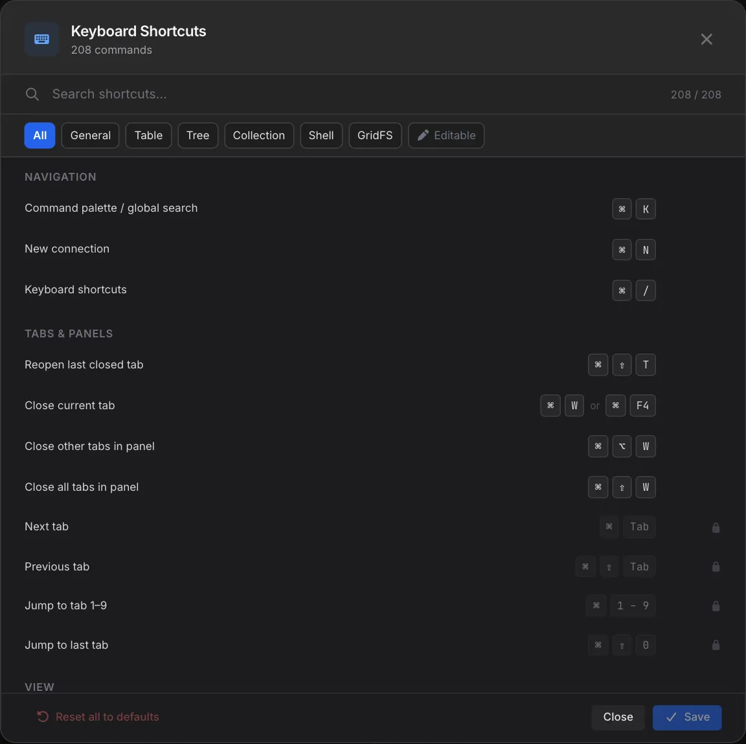
Task: Select the All filter tab
Action: click(x=40, y=135)
